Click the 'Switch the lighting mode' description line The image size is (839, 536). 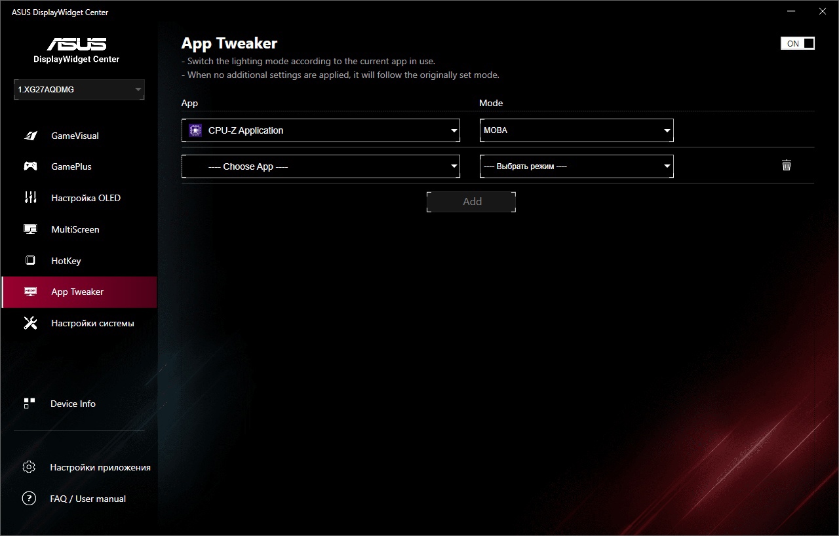point(308,61)
